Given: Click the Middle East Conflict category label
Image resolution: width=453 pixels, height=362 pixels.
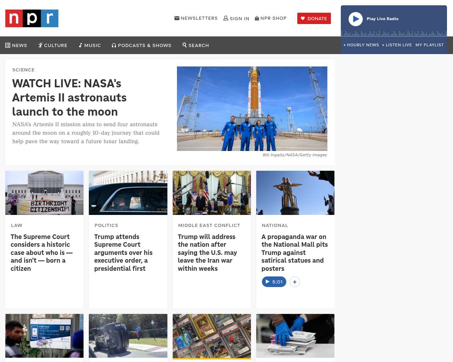Looking at the screenshot, I should click(209, 225).
